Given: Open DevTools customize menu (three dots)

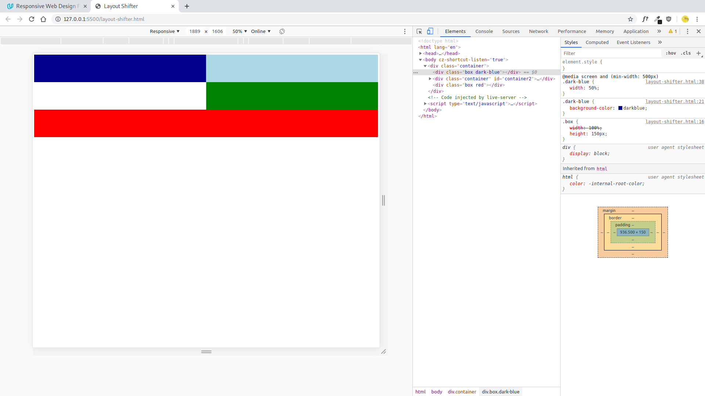Looking at the screenshot, I should pos(687,32).
